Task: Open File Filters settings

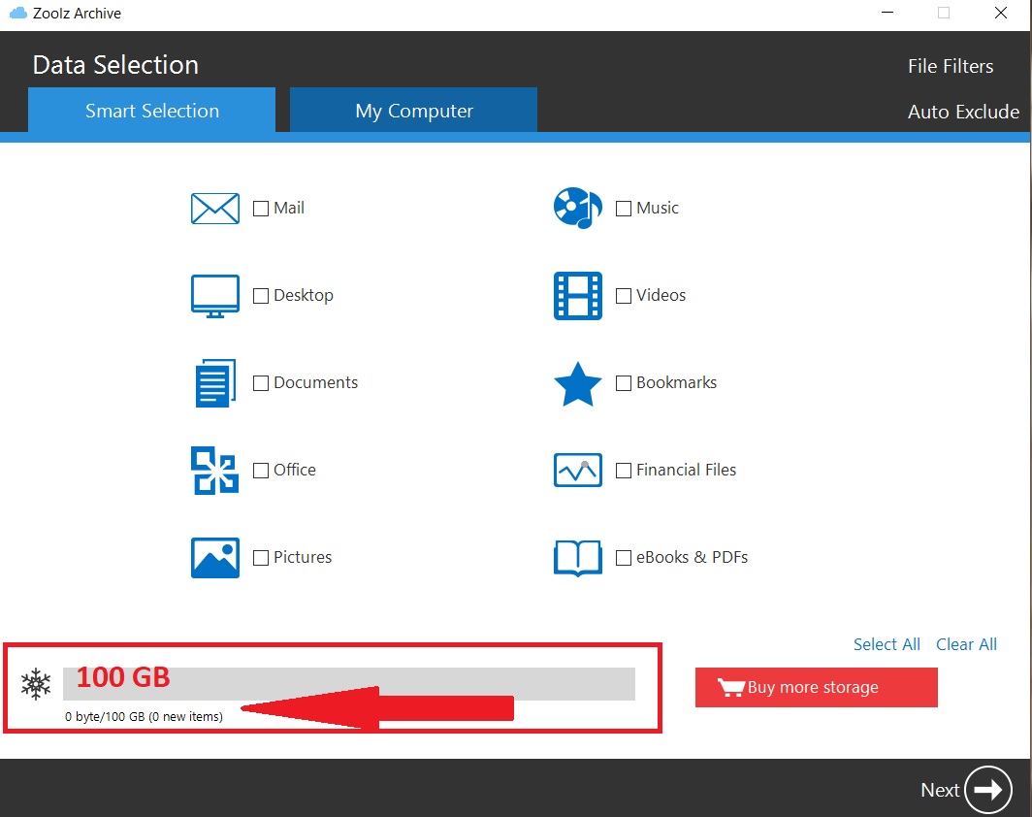Action: 950,66
